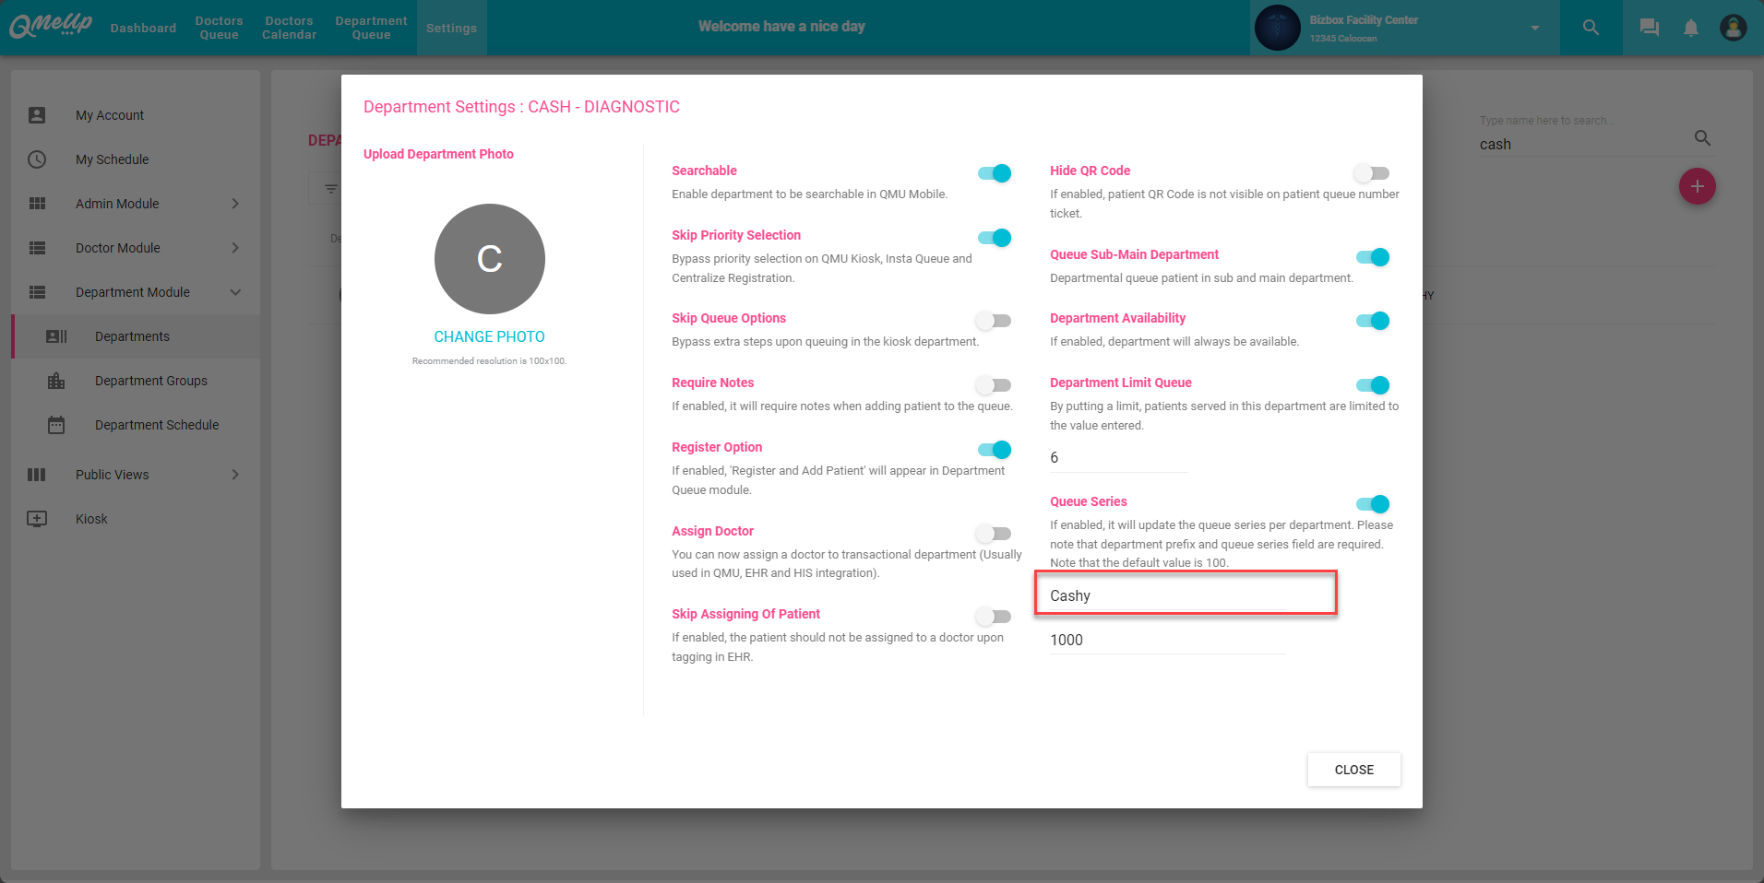Enable the Hide QR Code toggle
Screen dimensions: 1764x883
point(1371,172)
